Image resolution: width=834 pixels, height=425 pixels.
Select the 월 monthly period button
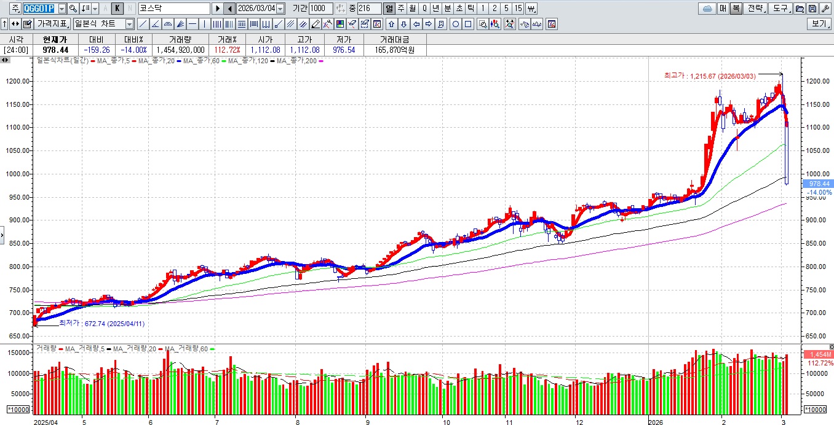[x=411, y=9]
